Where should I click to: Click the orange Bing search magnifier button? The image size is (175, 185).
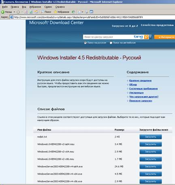(x=146, y=37)
